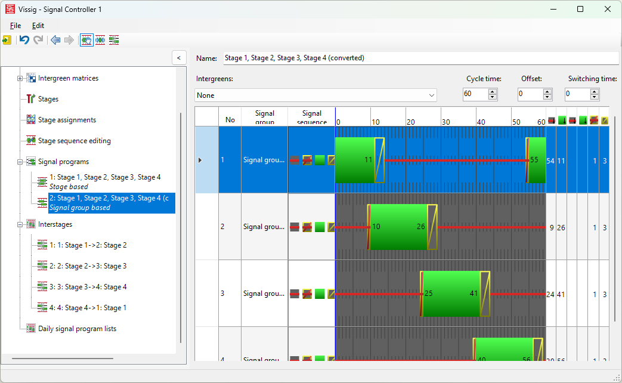Collapse the Interstages tree node
Screen dimensions: 622x383
[x=20, y=224]
